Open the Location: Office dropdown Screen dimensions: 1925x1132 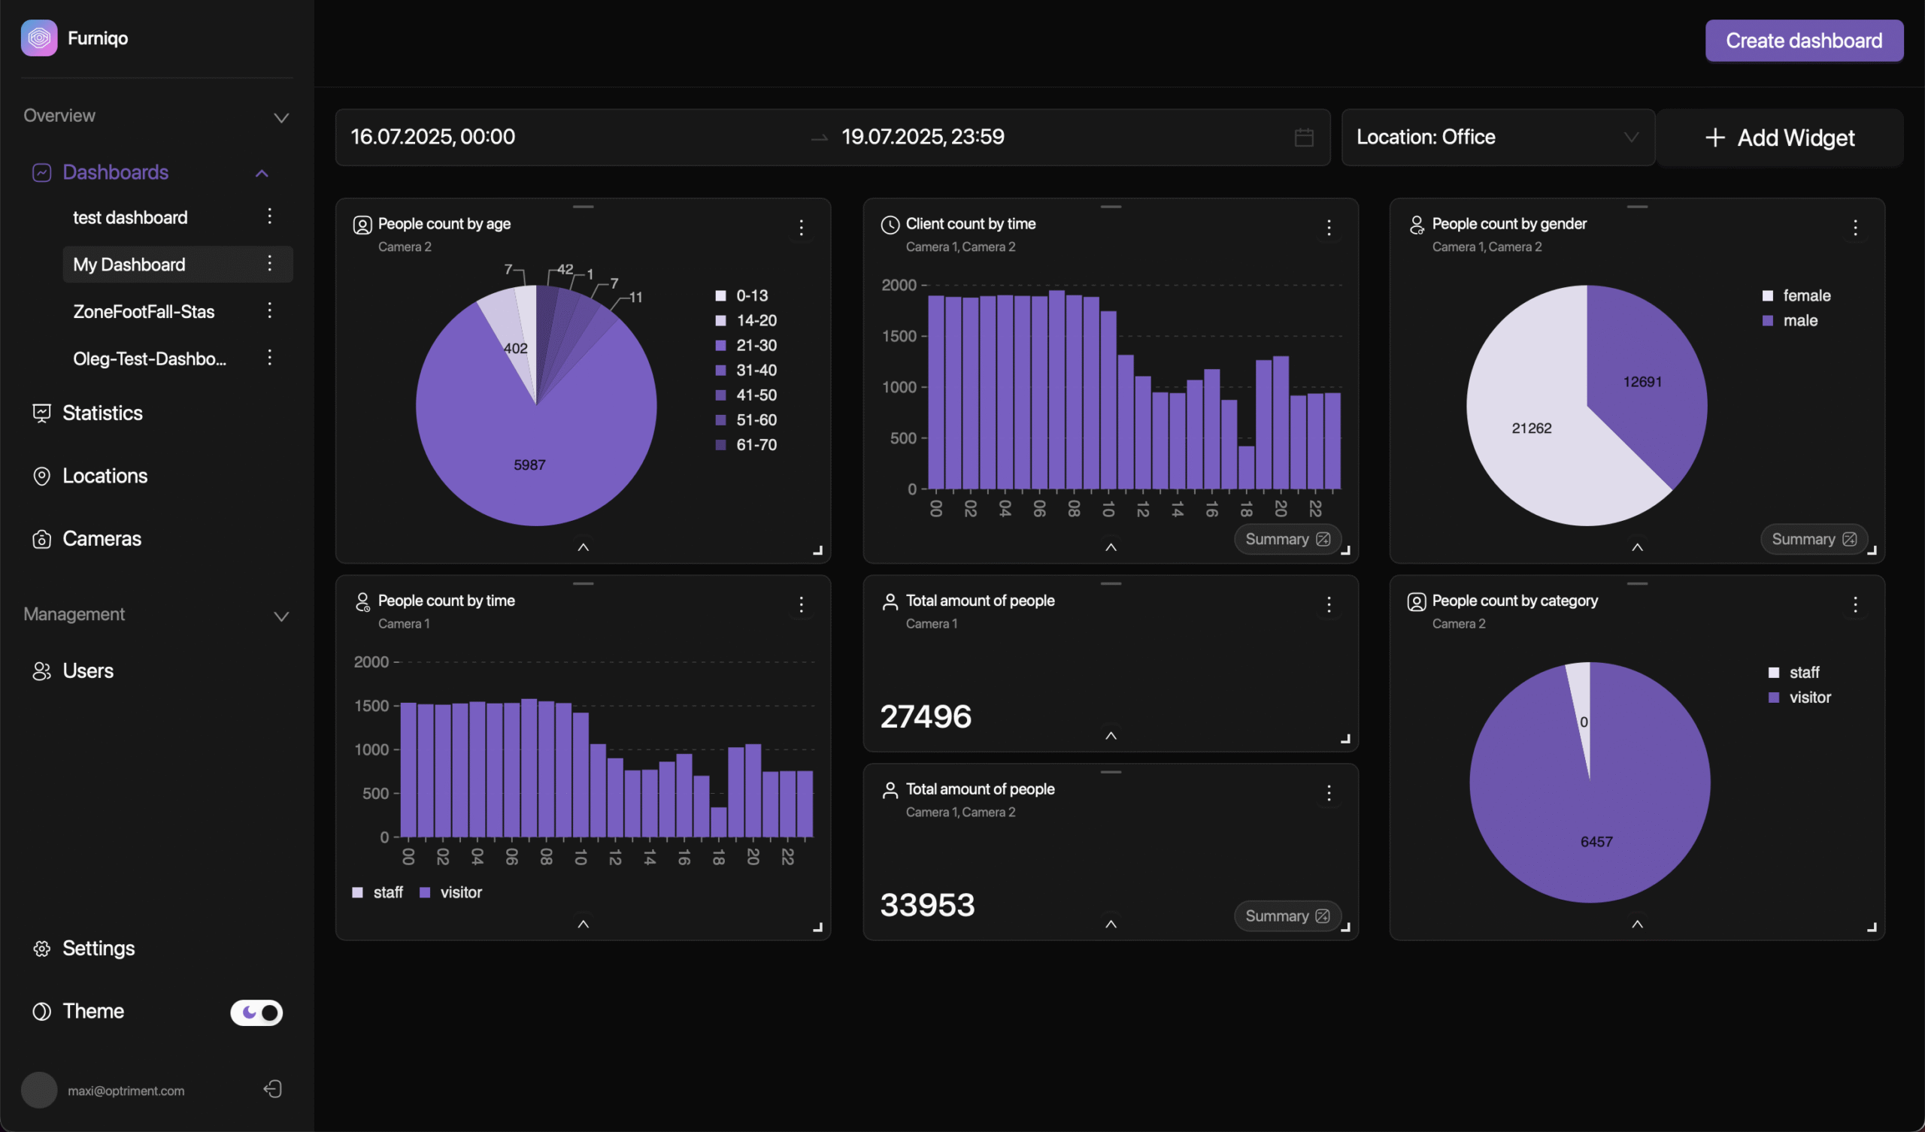click(x=1497, y=138)
